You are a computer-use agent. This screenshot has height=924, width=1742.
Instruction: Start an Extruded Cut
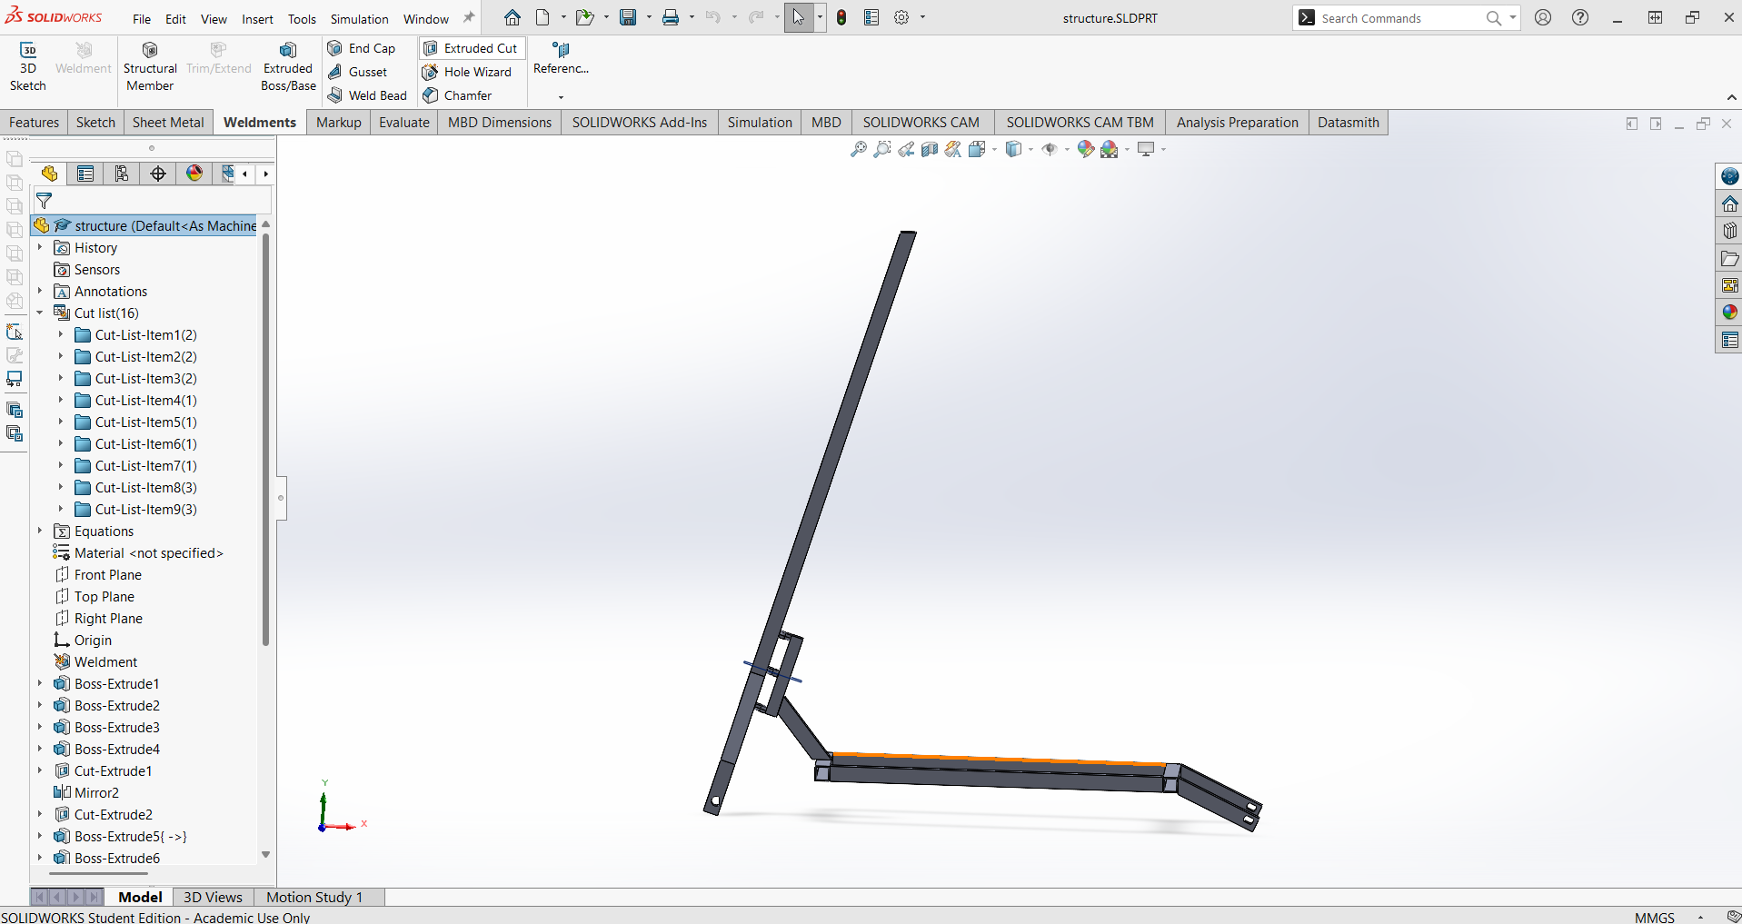coord(471,48)
